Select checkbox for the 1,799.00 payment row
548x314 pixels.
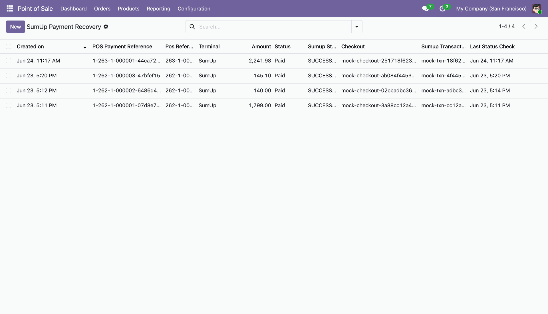coord(9,105)
